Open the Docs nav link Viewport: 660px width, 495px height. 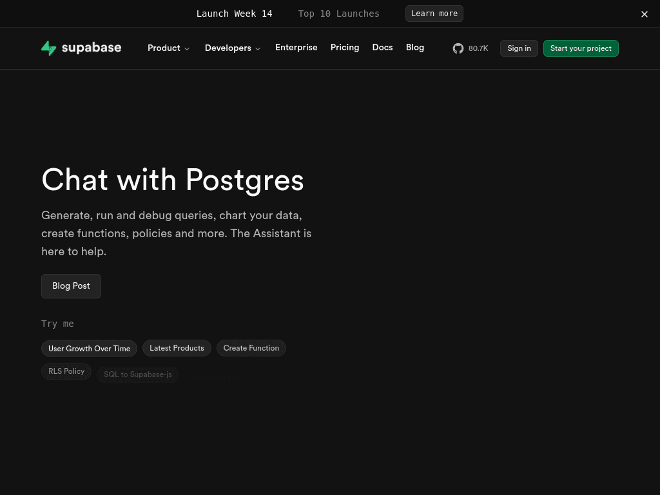383,48
